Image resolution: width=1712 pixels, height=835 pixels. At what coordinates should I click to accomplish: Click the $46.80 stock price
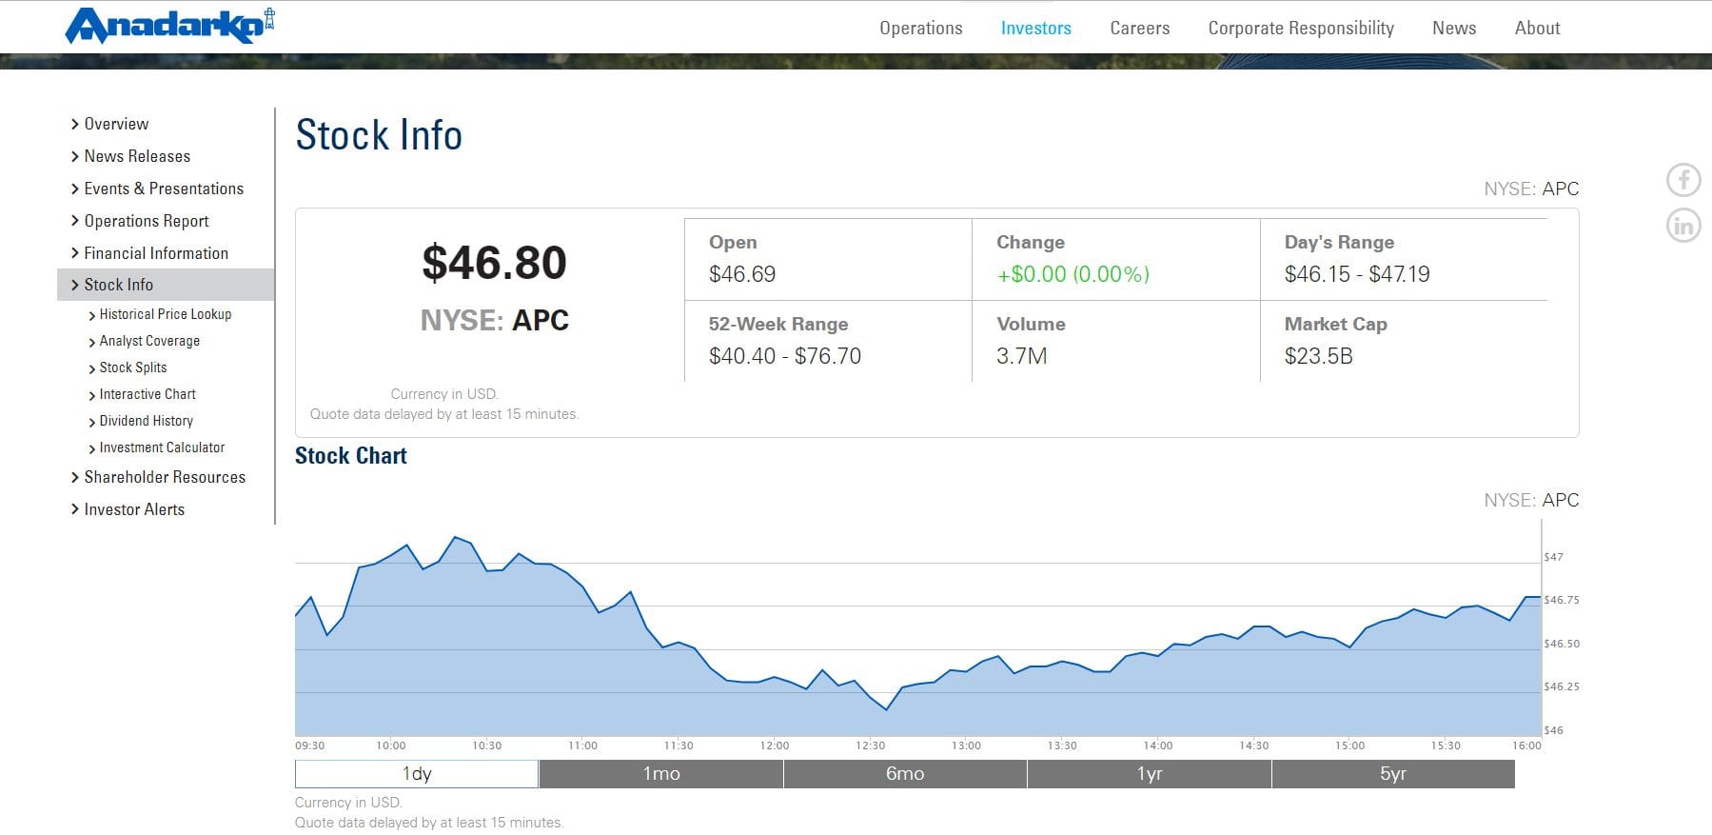click(494, 263)
